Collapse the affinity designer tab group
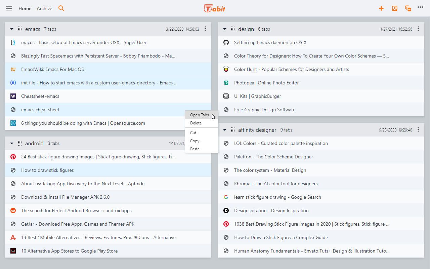430x269 pixels. tap(225, 130)
